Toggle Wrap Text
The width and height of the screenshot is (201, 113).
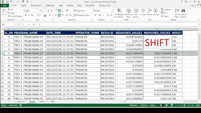pos(79,11)
